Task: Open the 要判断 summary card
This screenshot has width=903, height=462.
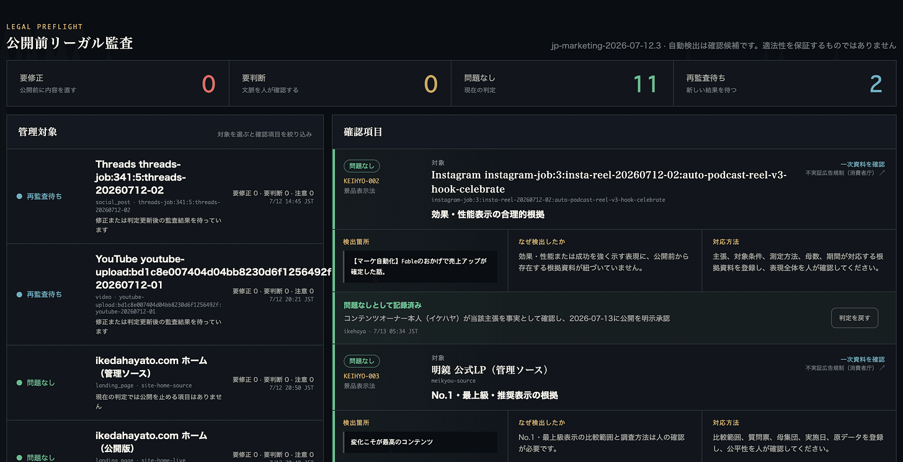Action: point(340,84)
